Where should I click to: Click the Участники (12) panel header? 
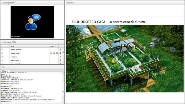click(32, 42)
